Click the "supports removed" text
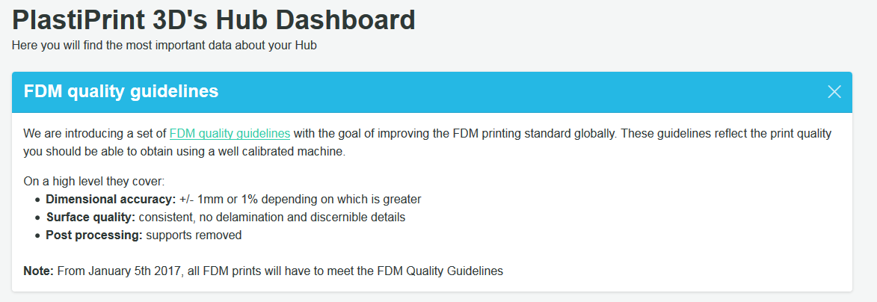The height and width of the screenshot is (302, 877). [x=194, y=235]
